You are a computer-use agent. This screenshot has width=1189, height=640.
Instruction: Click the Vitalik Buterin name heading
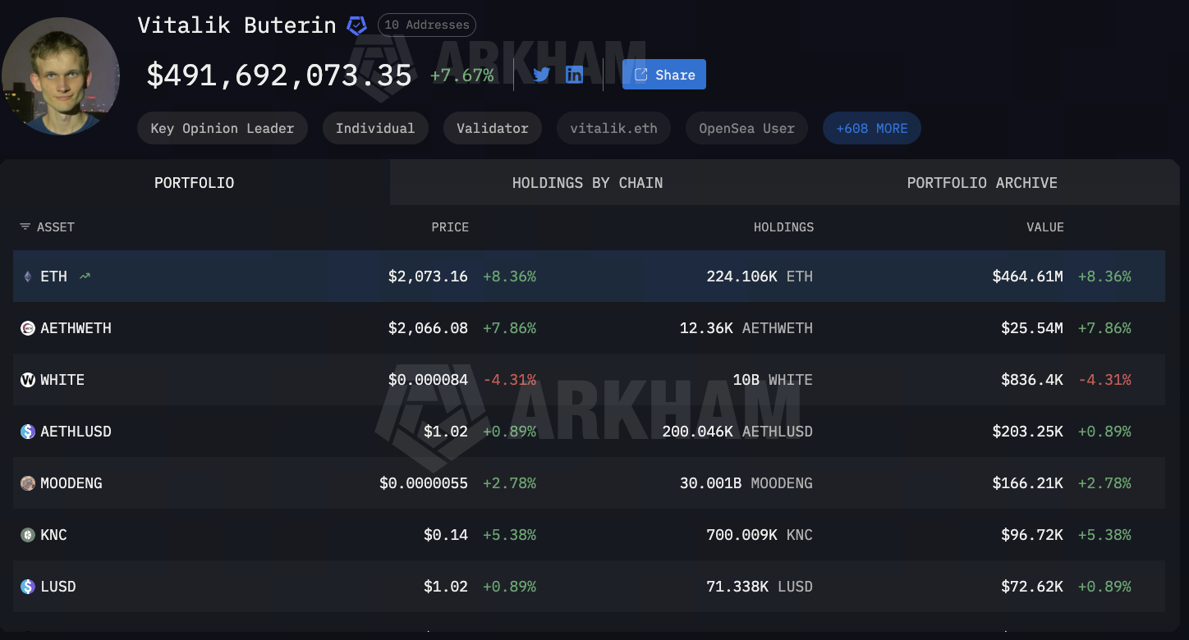tap(237, 25)
